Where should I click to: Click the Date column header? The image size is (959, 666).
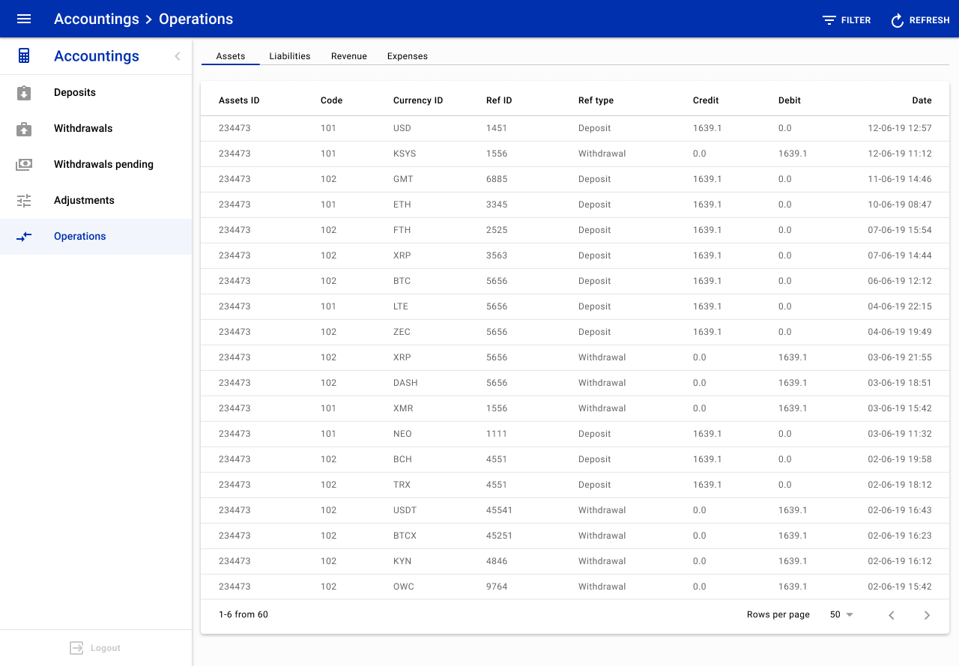(922, 100)
